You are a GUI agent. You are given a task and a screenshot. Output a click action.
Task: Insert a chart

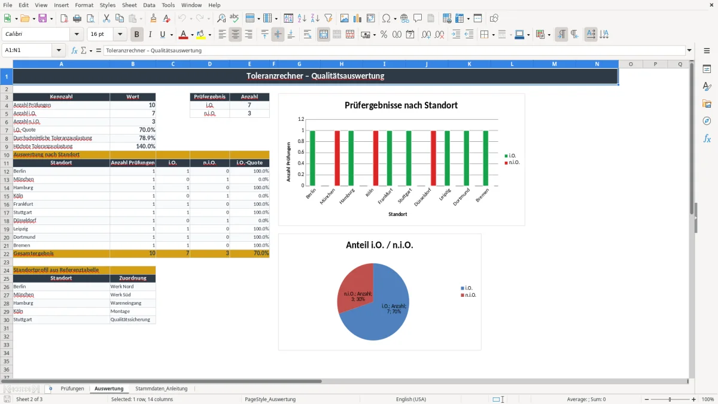click(x=358, y=19)
